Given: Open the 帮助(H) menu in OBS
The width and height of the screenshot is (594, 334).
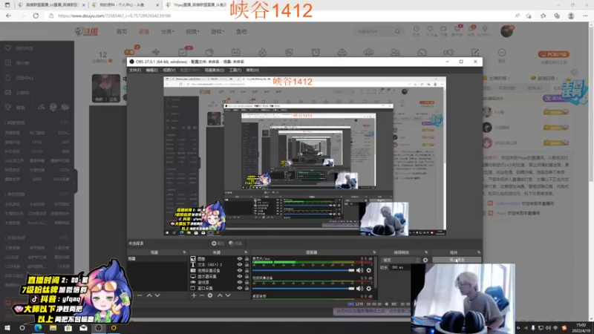Looking at the screenshot, I should tap(252, 70).
